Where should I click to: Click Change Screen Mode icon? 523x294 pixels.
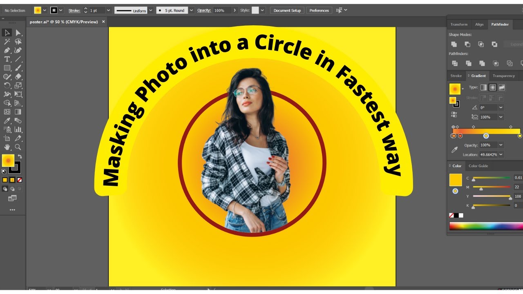point(12,198)
